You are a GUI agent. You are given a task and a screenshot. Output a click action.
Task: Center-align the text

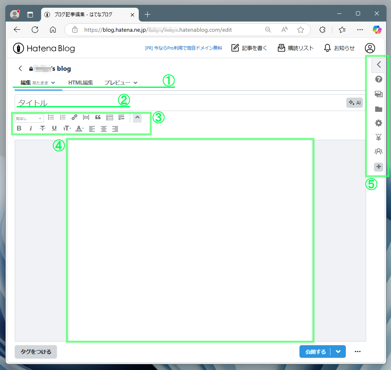103,128
